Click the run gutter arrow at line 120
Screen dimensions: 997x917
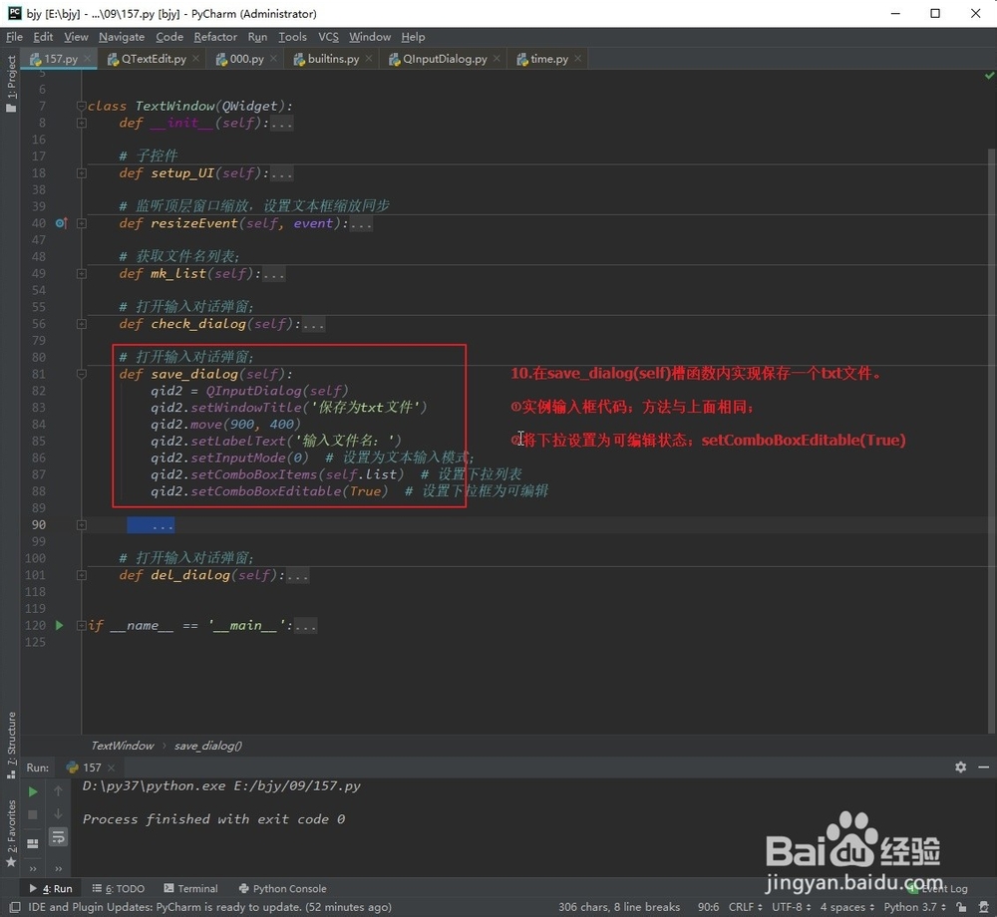[59, 625]
